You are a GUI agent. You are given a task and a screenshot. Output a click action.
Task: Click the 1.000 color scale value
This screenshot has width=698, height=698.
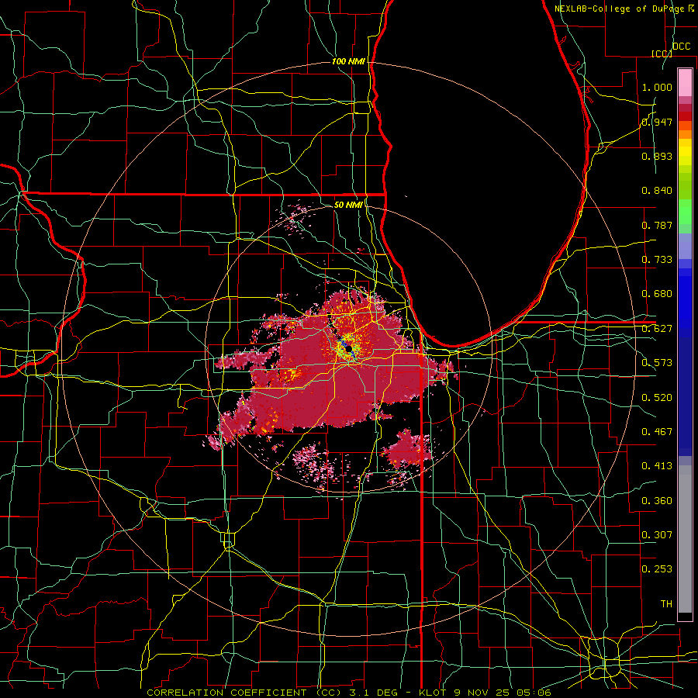coord(657,87)
